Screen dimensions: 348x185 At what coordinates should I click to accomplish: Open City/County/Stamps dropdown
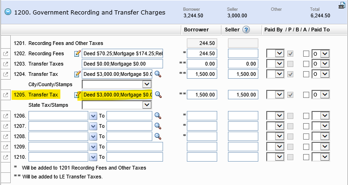(117, 84)
